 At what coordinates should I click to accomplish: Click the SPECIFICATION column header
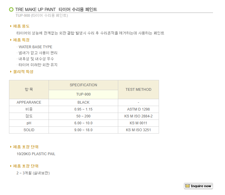pyautogui.click(x=83, y=85)
